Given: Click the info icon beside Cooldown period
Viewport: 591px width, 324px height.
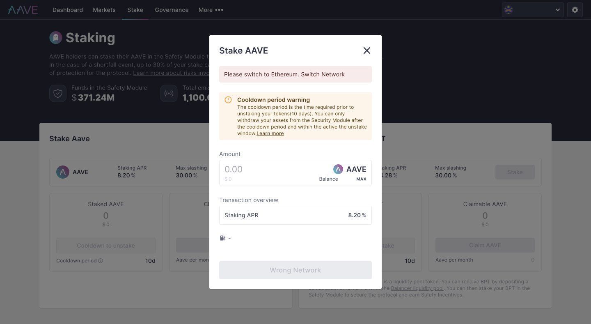Looking at the screenshot, I should click(x=101, y=260).
